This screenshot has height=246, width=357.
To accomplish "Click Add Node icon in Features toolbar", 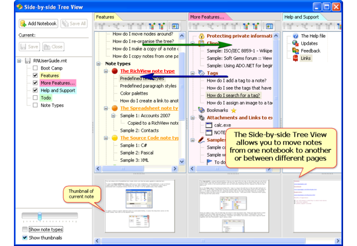I will (x=102, y=26).
